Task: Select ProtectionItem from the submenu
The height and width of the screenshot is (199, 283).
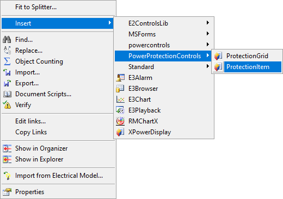Action: 247,67
